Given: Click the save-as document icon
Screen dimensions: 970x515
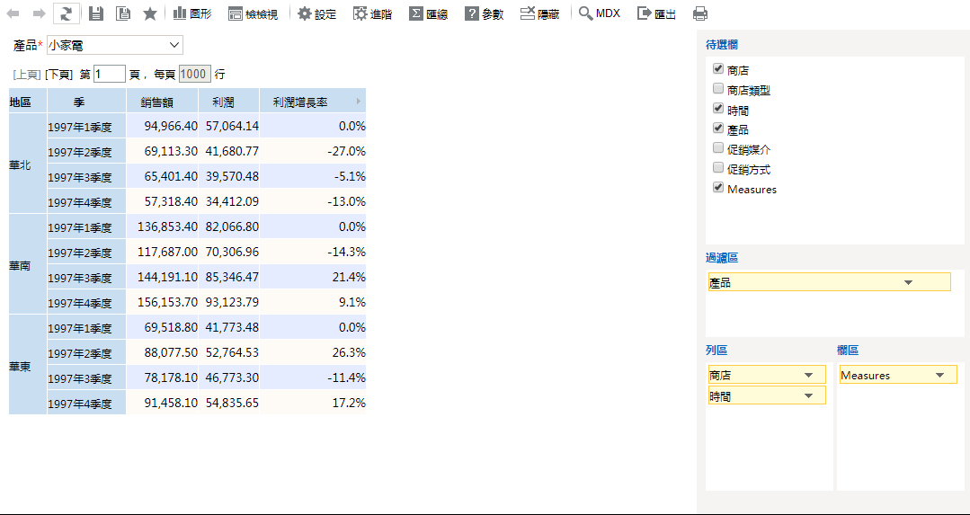Looking at the screenshot, I should pos(123,13).
